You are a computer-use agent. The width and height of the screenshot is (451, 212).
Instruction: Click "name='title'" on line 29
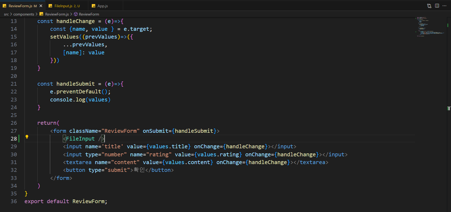pyautogui.click(x=104, y=146)
